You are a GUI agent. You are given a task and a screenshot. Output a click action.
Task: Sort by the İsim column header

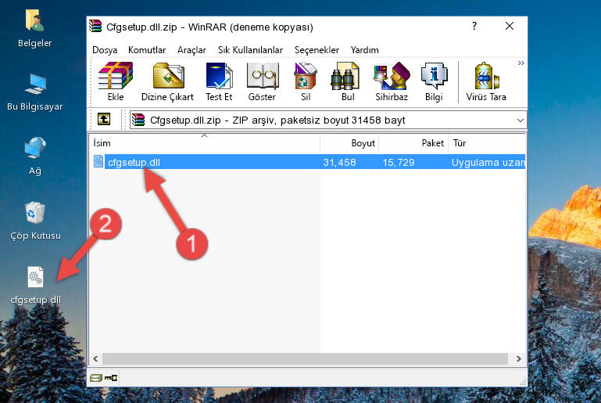pyautogui.click(x=205, y=143)
